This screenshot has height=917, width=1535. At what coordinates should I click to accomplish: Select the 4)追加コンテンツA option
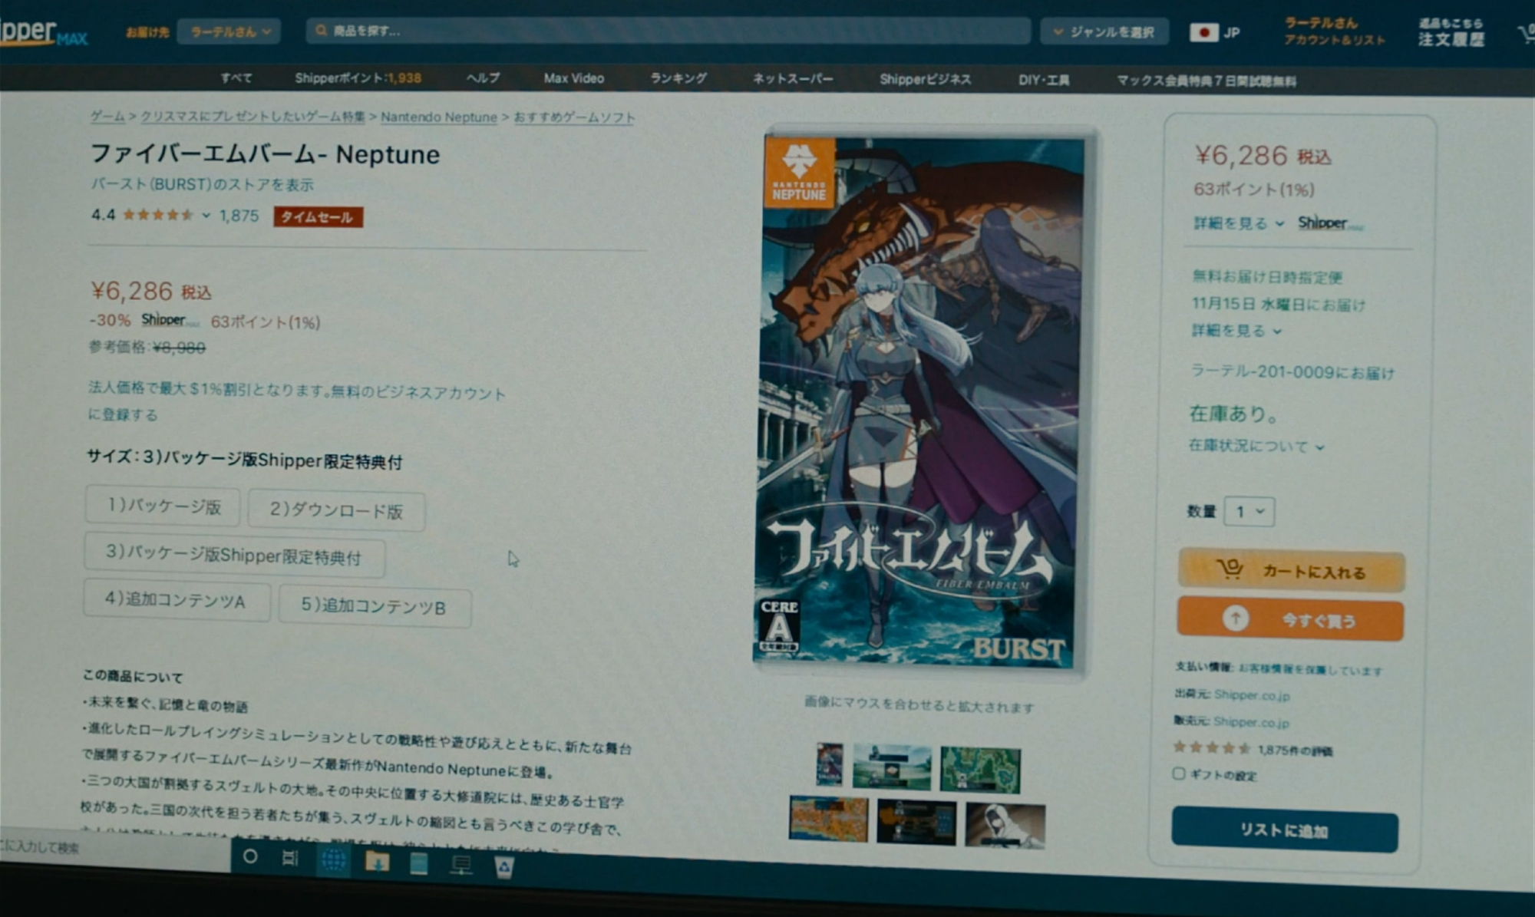point(176,600)
